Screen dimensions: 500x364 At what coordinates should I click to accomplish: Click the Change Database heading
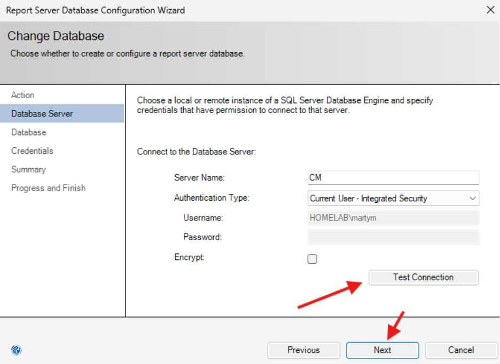coord(56,36)
